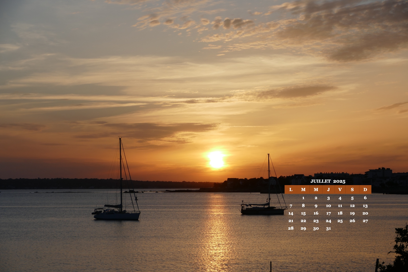This screenshot has height=272, width=408.
Task: Select date 11 in the calendar
Action: (x=340, y=206)
